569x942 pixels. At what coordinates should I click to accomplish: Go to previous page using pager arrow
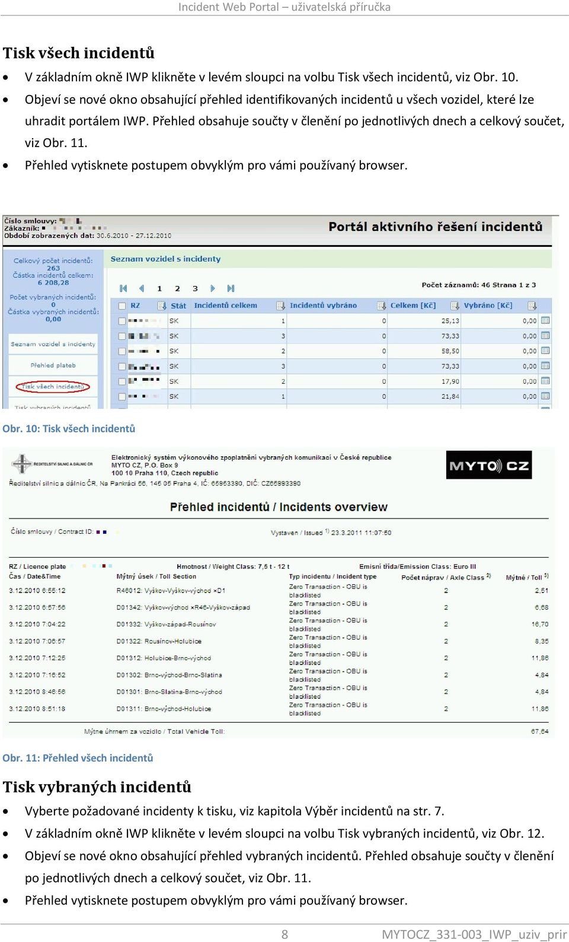[141, 288]
